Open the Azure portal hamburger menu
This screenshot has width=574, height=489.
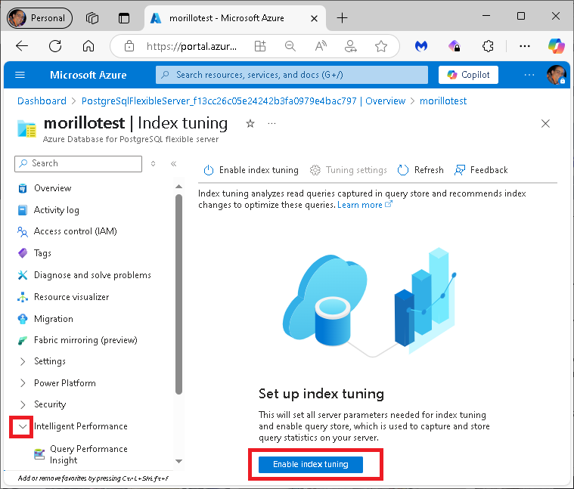(x=20, y=75)
